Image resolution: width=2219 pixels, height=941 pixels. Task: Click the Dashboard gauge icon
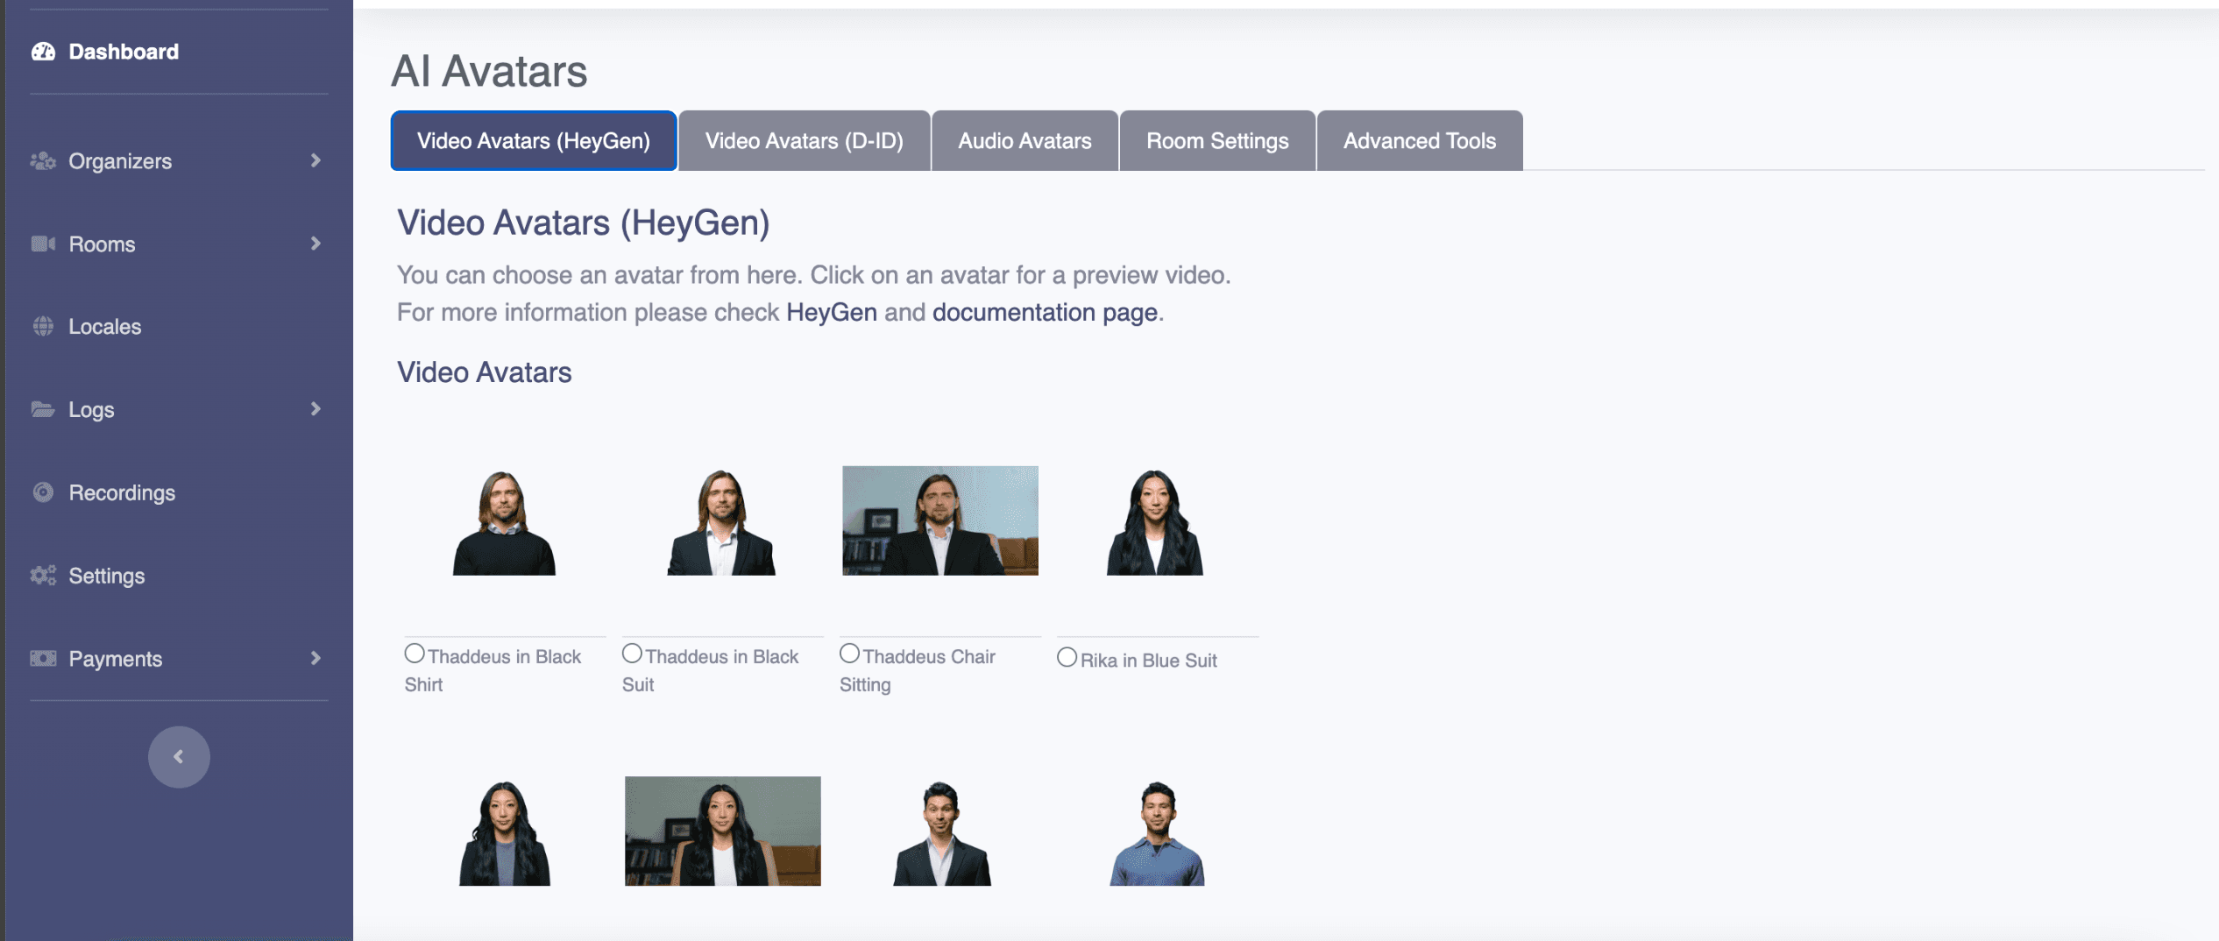tap(43, 52)
